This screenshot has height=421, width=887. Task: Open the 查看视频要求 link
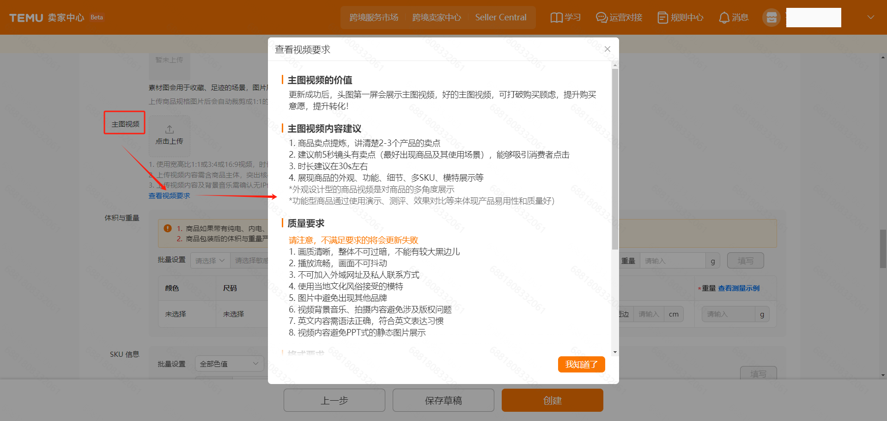pos(169,196)
